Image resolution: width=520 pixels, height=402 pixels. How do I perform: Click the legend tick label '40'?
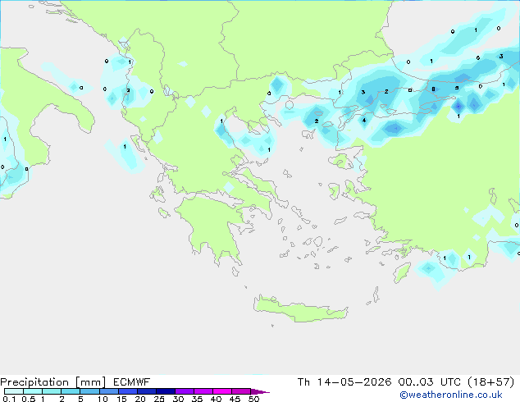216,399
